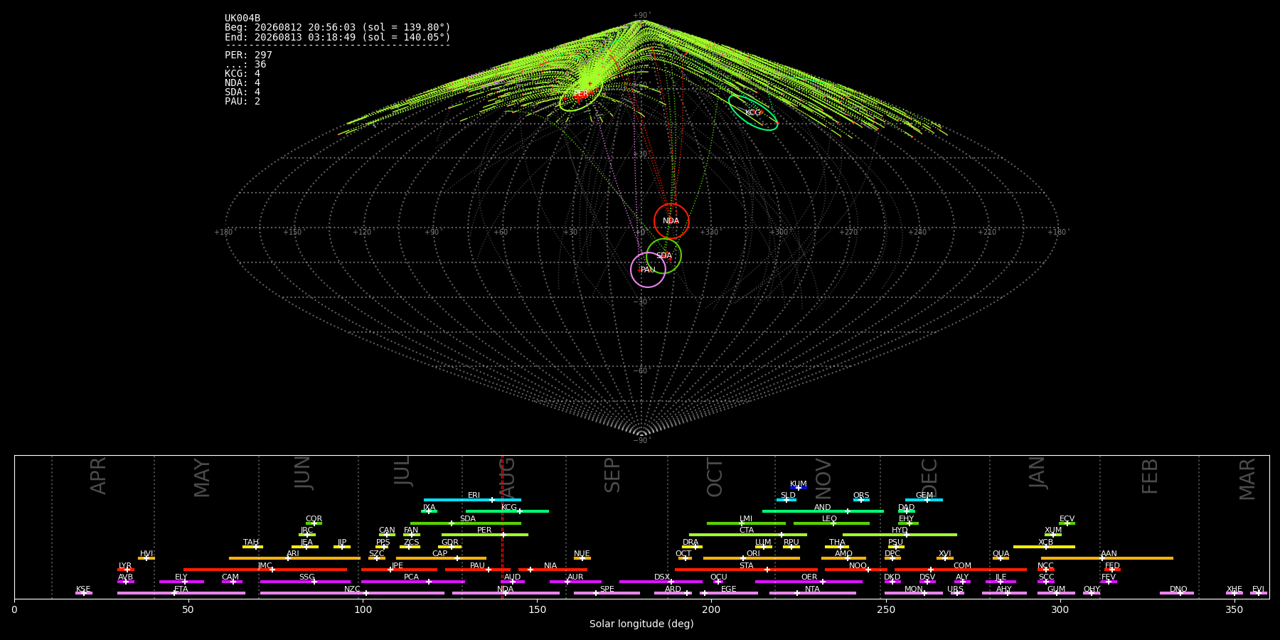The image size is (1280, 640).
Task: Click the AND green shower bar
Action: [823, 511]
